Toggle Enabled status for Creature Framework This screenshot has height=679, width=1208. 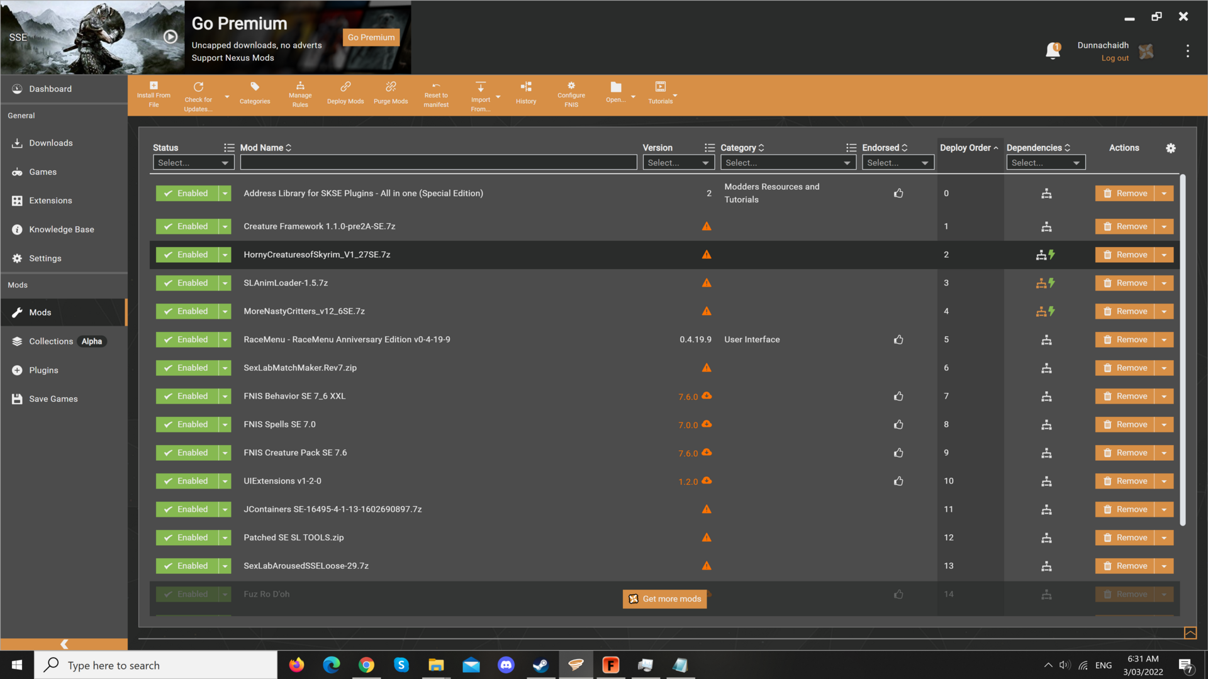click(x=187, y=226)
